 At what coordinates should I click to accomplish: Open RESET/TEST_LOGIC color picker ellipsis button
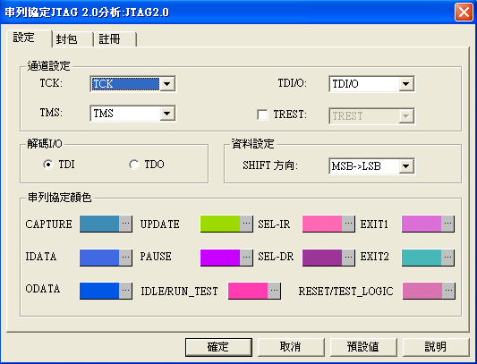pos(448,291)
